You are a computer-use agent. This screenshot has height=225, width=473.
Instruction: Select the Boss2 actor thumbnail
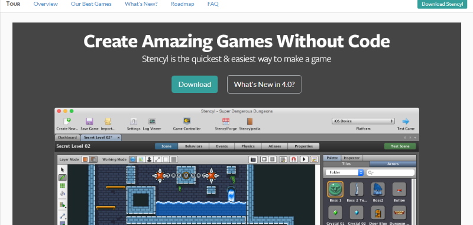coord(378,189)
